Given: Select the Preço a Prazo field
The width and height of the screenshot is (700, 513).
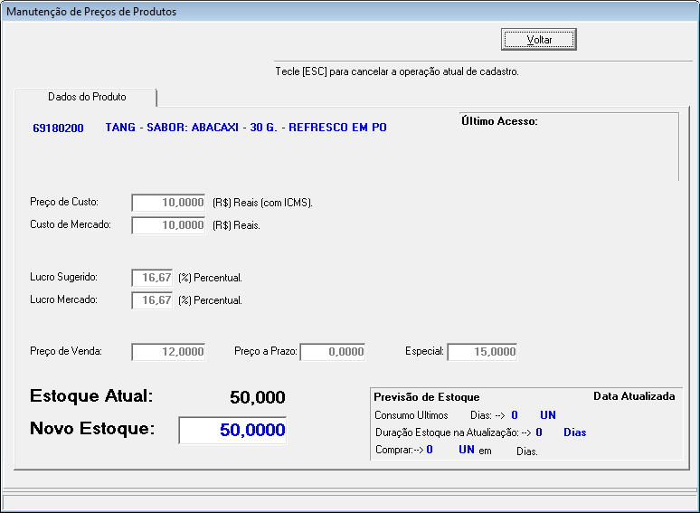Looking at the screenshot, I should 333,352.
